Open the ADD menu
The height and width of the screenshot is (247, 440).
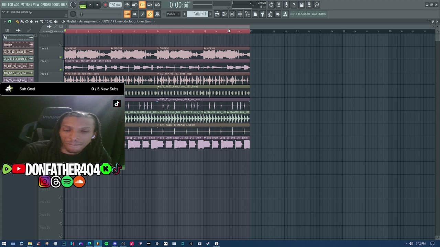point(16,5)
